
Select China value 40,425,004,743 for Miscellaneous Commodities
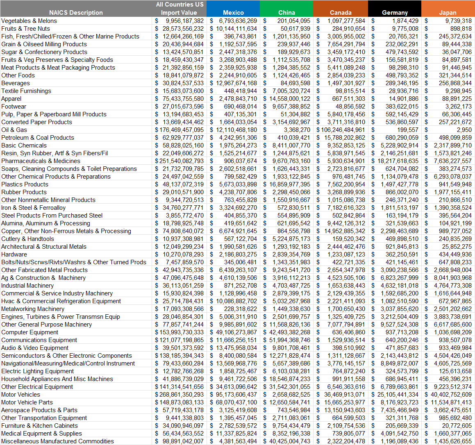coord(286,441)
